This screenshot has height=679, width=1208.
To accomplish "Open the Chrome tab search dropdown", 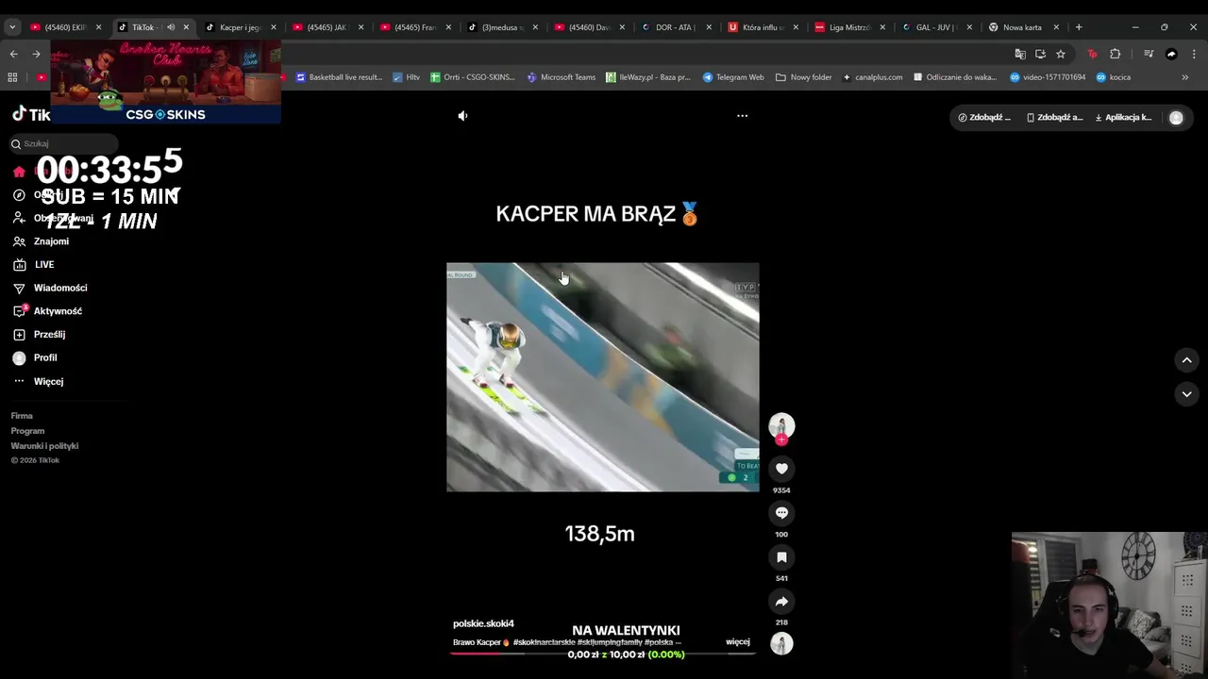I will pos(12,27).
